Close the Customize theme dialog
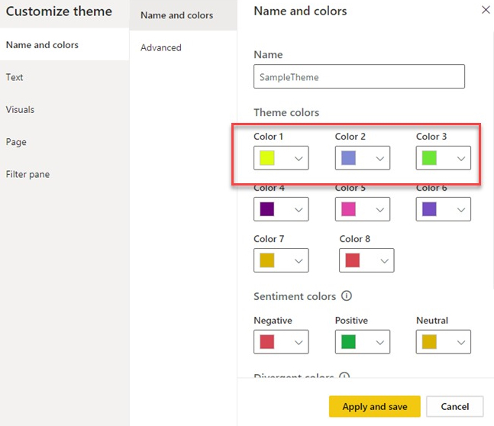This screenshot has height=426, width=494. [486, 11]
